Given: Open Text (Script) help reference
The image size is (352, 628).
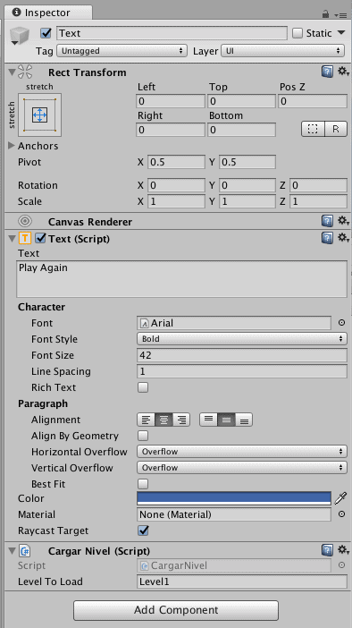Looking at the screenshot, I should [327, 238].
